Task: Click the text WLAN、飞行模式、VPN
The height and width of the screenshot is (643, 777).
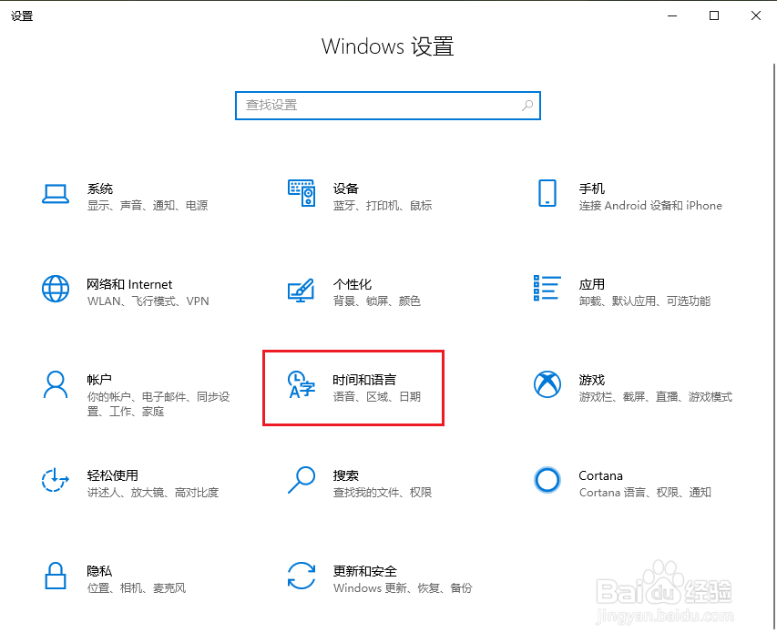Action: click(148, 301)
